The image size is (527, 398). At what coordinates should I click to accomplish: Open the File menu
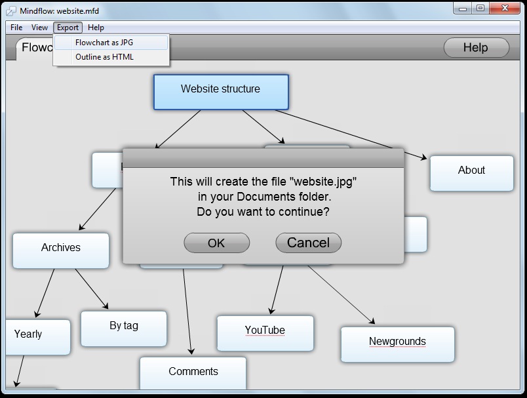pos(16,28)
